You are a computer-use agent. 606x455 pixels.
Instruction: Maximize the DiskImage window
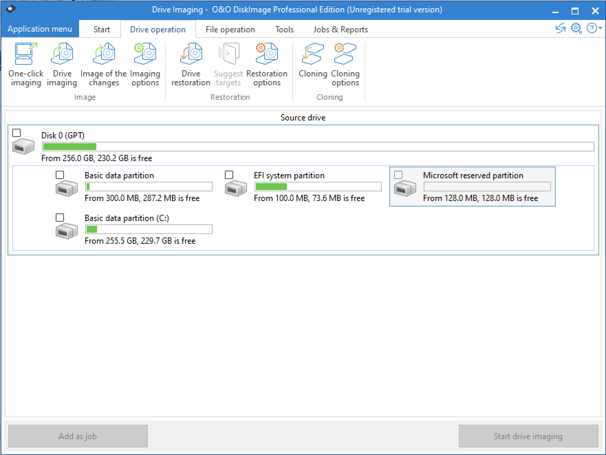(x=575, y=11)
